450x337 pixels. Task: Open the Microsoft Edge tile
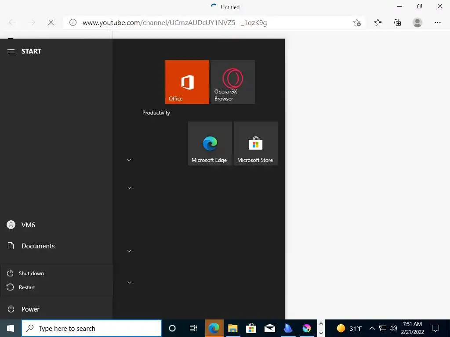[x=210, y=143]
